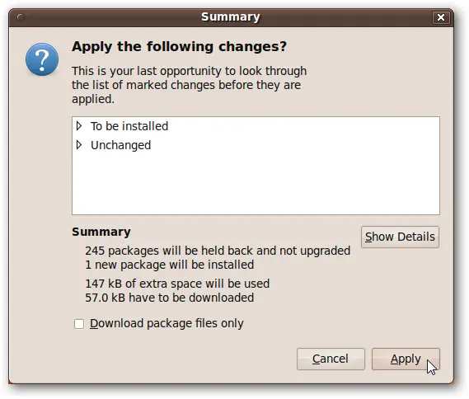Screen dimensions: 469x399
Task: Click the bold Summary section heading
Action: (101, 232)
